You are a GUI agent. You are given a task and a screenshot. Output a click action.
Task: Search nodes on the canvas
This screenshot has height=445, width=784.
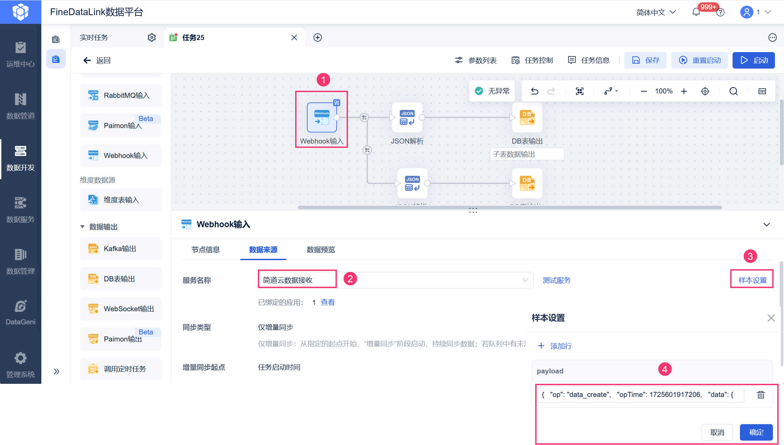coord(734,91)
